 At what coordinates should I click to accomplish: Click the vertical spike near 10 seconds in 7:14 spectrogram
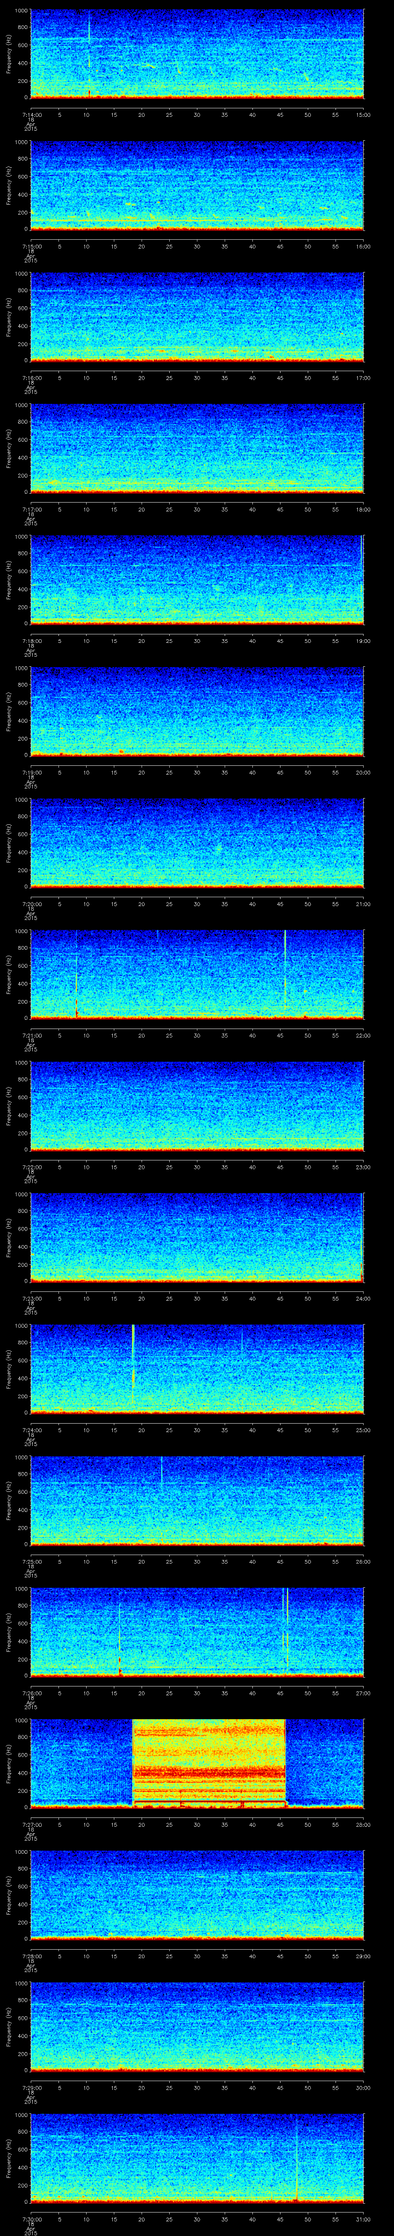point(88,54)
